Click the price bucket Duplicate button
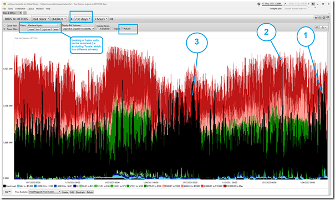This screenshot has height=200, width=335. 80,192
